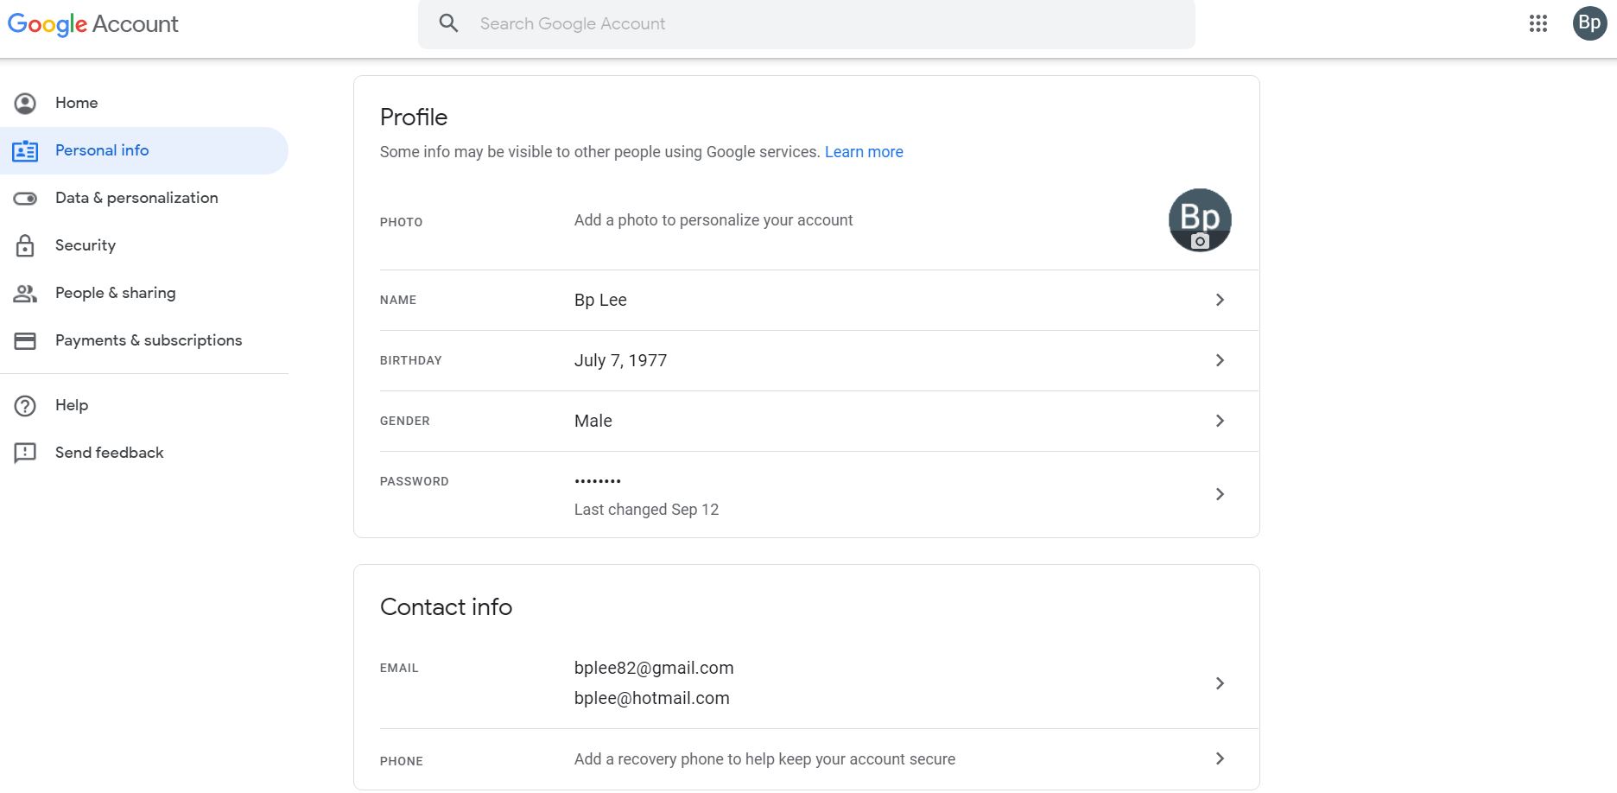Go to Home in sidebar
Viewport: 1617px width, 793px height.
(144, 103)
